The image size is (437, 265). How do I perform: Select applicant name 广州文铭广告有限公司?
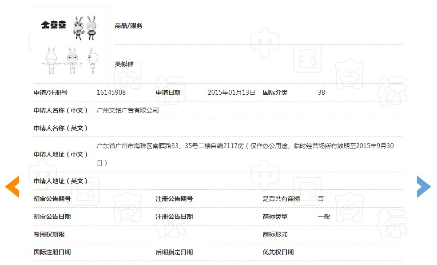coord(127,110)
